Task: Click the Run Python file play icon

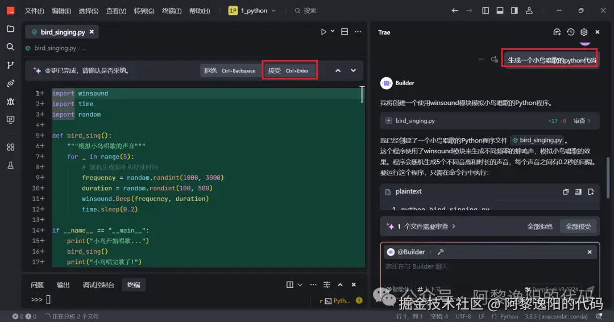Action: tap(323, 32)
